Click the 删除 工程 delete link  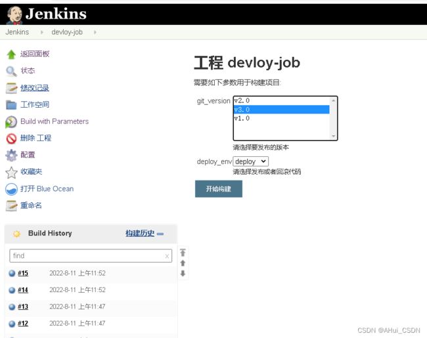tap(35, 138)
